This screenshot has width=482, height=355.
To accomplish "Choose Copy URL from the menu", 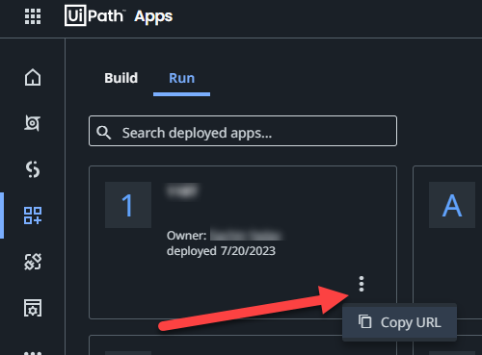I will point(399,322).
